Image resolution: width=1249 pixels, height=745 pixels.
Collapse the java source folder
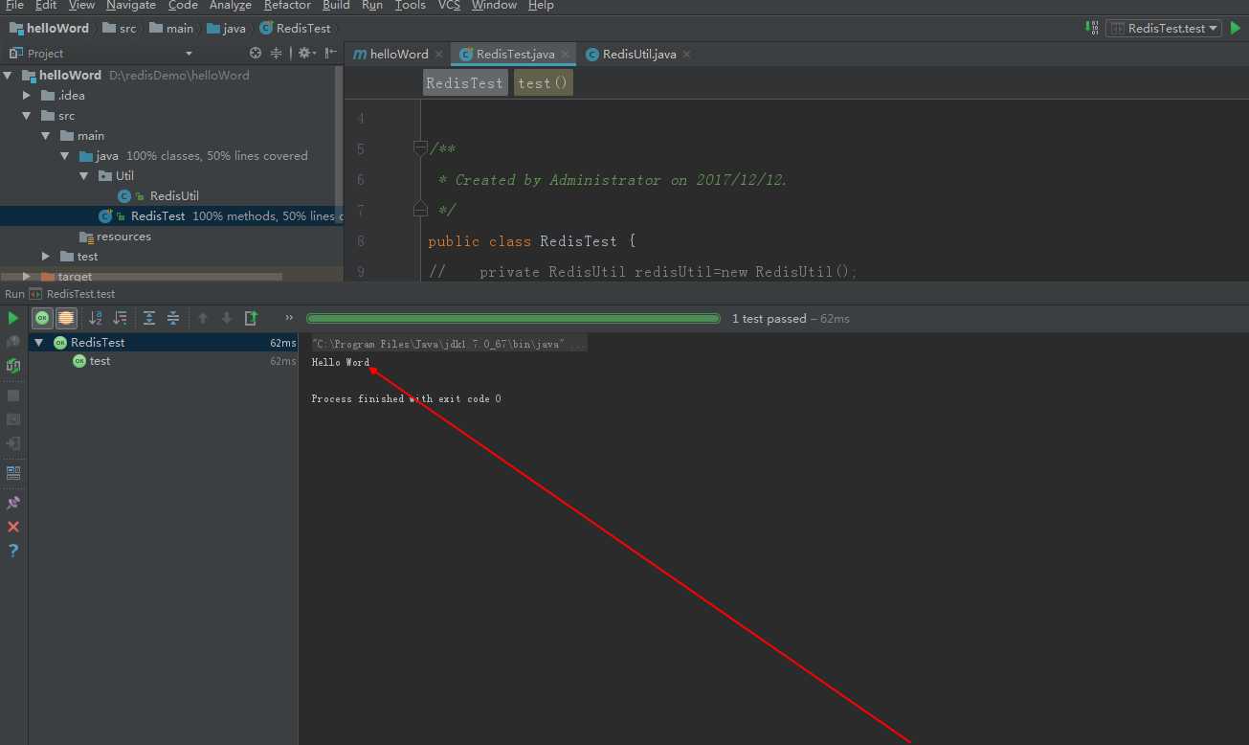(x=65, y=155)
